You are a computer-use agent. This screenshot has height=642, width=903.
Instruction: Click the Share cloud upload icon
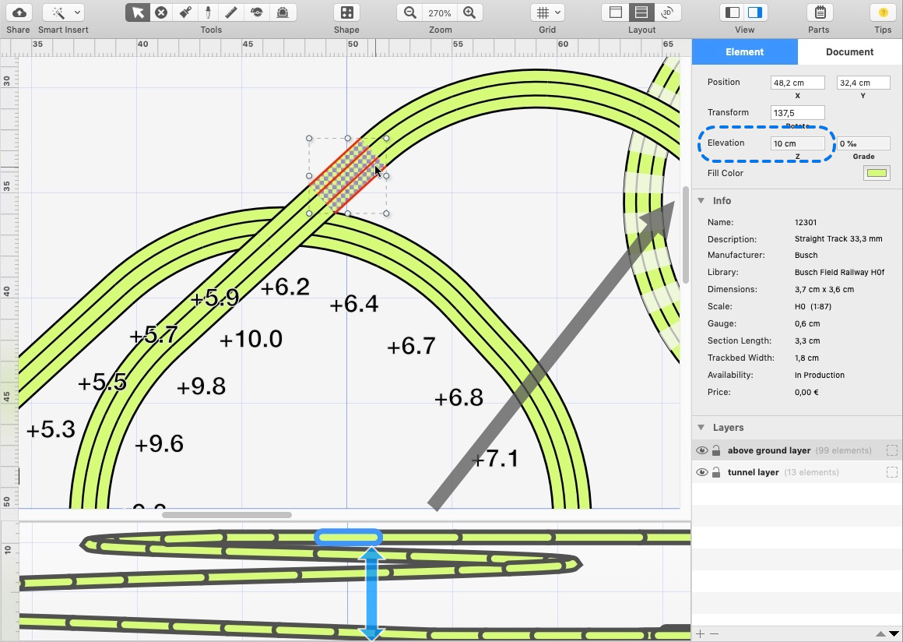tap(19, 12)
